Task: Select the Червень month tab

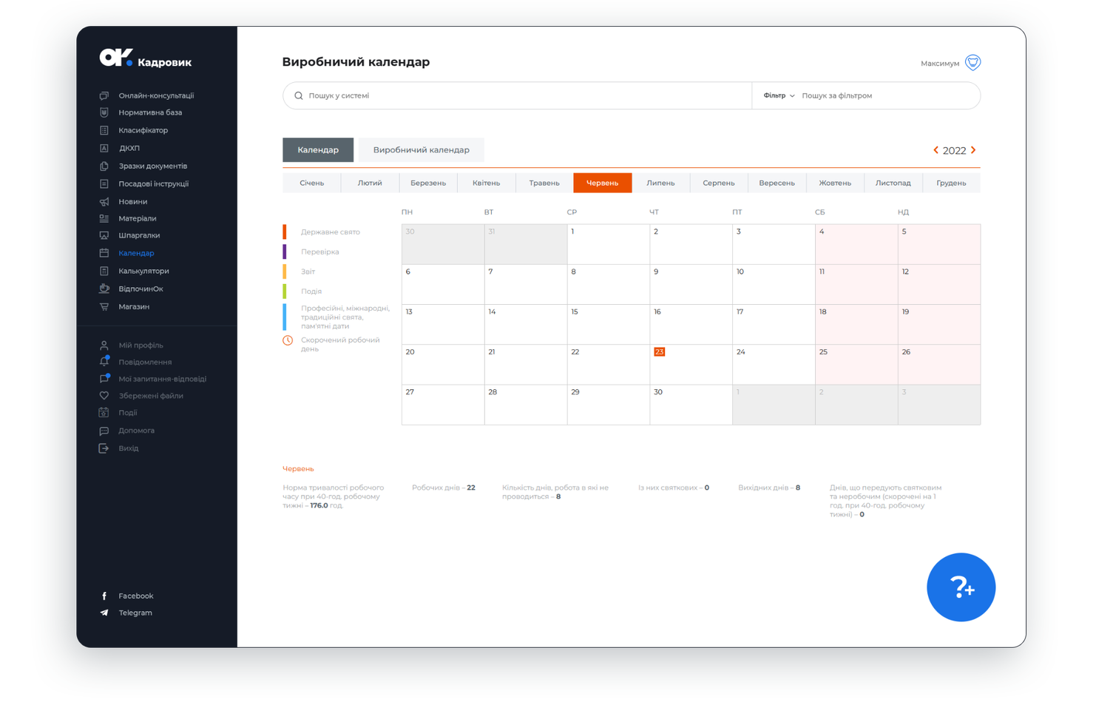Action: click(603, 183)
